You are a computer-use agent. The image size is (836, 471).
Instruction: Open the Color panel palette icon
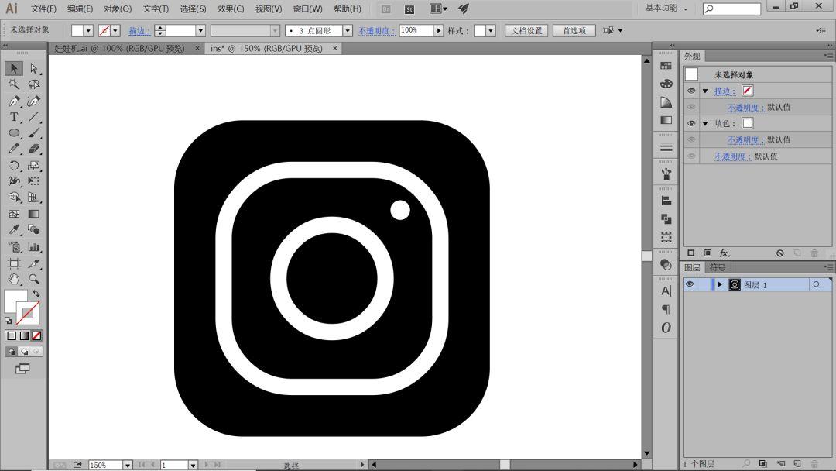click(x=666, y=84)
